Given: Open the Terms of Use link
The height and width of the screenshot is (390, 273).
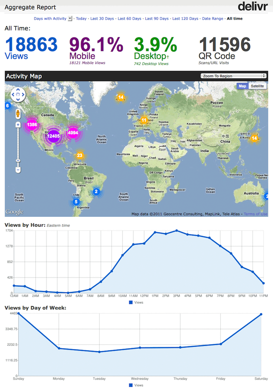Looking at the screenshot, I should 255,214.
